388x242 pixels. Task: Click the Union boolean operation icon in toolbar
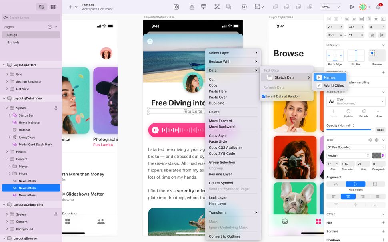[x=275, y=7]
